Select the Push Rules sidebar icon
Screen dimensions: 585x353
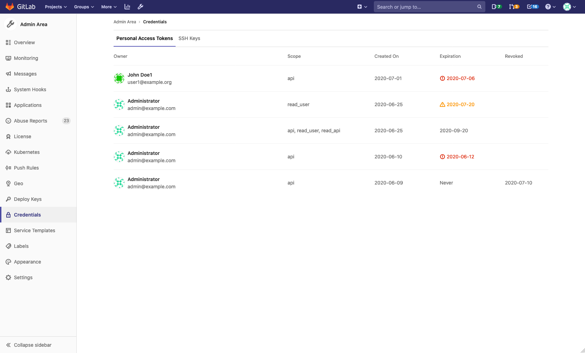[x=8, y=168]
